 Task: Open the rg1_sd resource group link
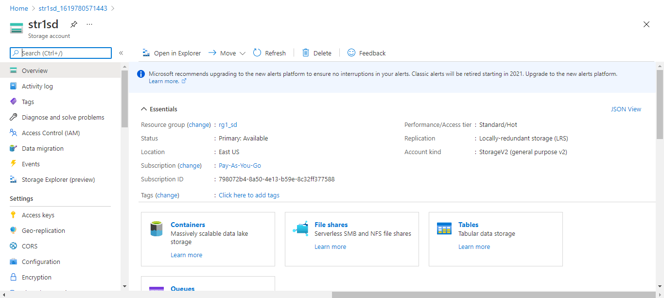coord(228,125)
